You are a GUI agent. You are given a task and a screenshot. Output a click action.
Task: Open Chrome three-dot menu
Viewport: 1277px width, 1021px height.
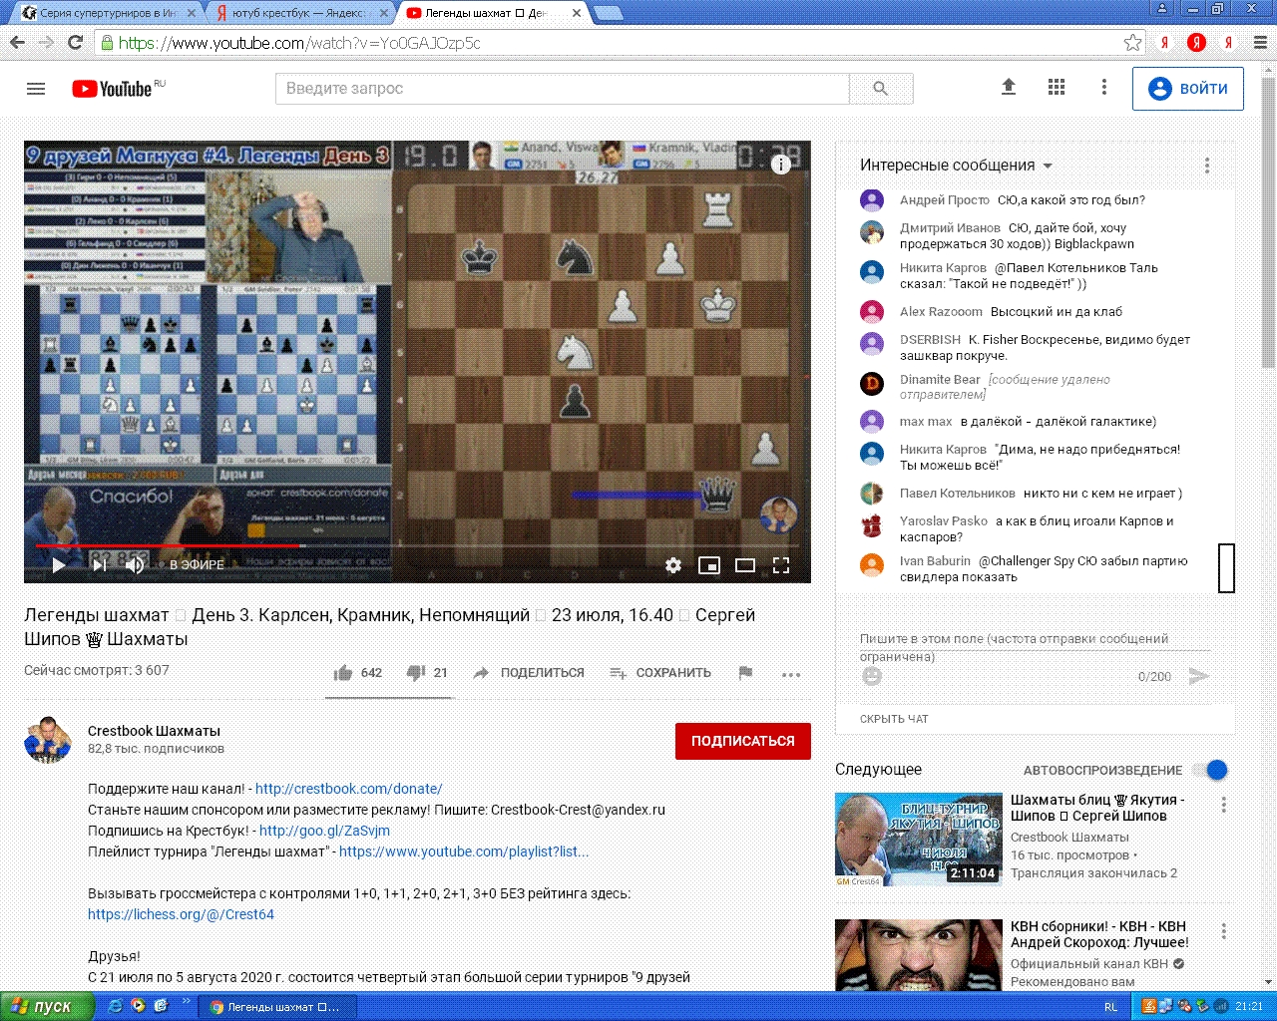(x=1260, y=43)
